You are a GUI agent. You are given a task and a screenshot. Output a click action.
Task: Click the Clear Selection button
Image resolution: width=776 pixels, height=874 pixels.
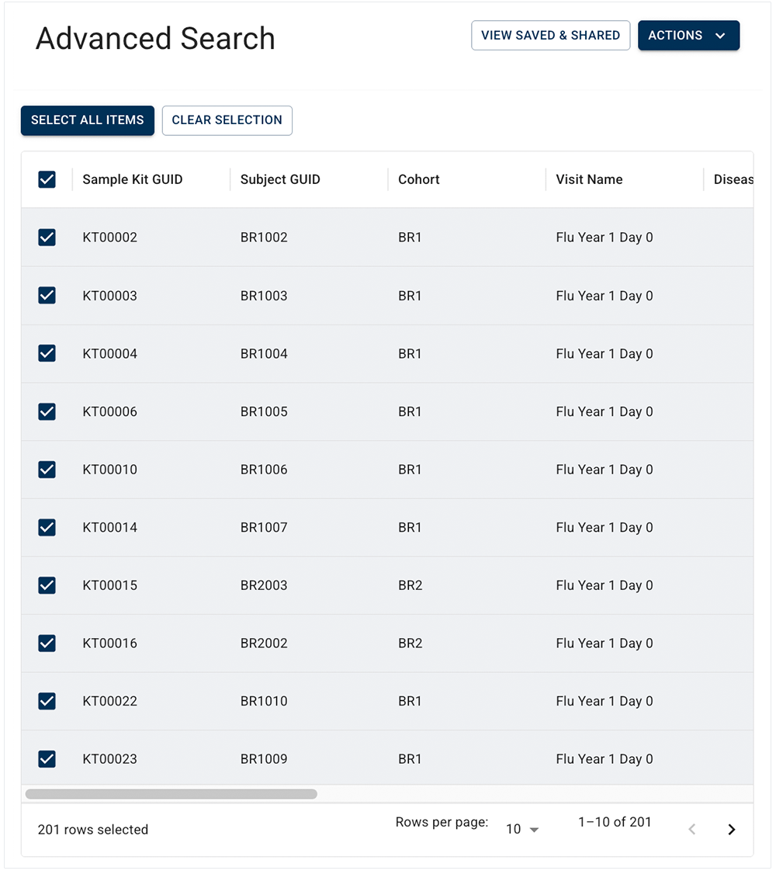tap(227, 120)
